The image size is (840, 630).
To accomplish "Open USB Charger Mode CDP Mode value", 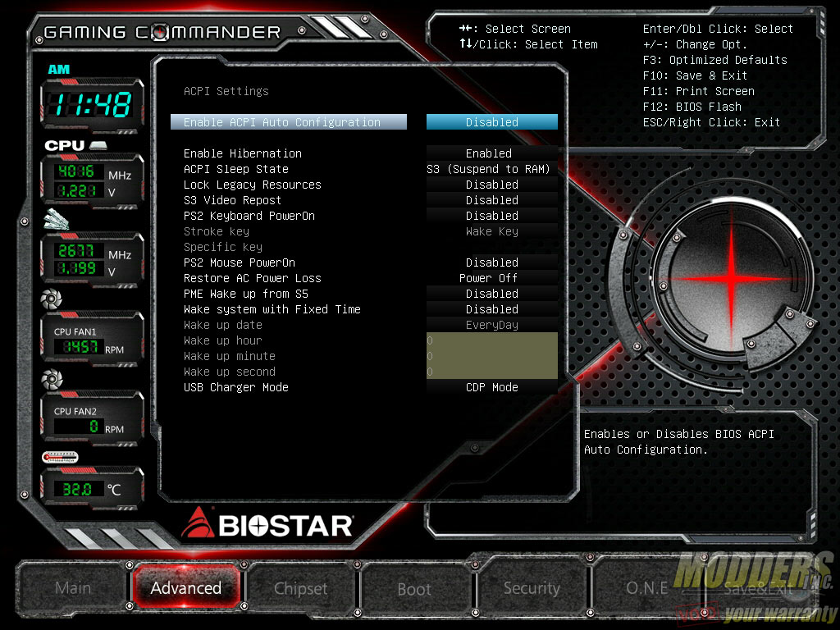I will (492, 387).
